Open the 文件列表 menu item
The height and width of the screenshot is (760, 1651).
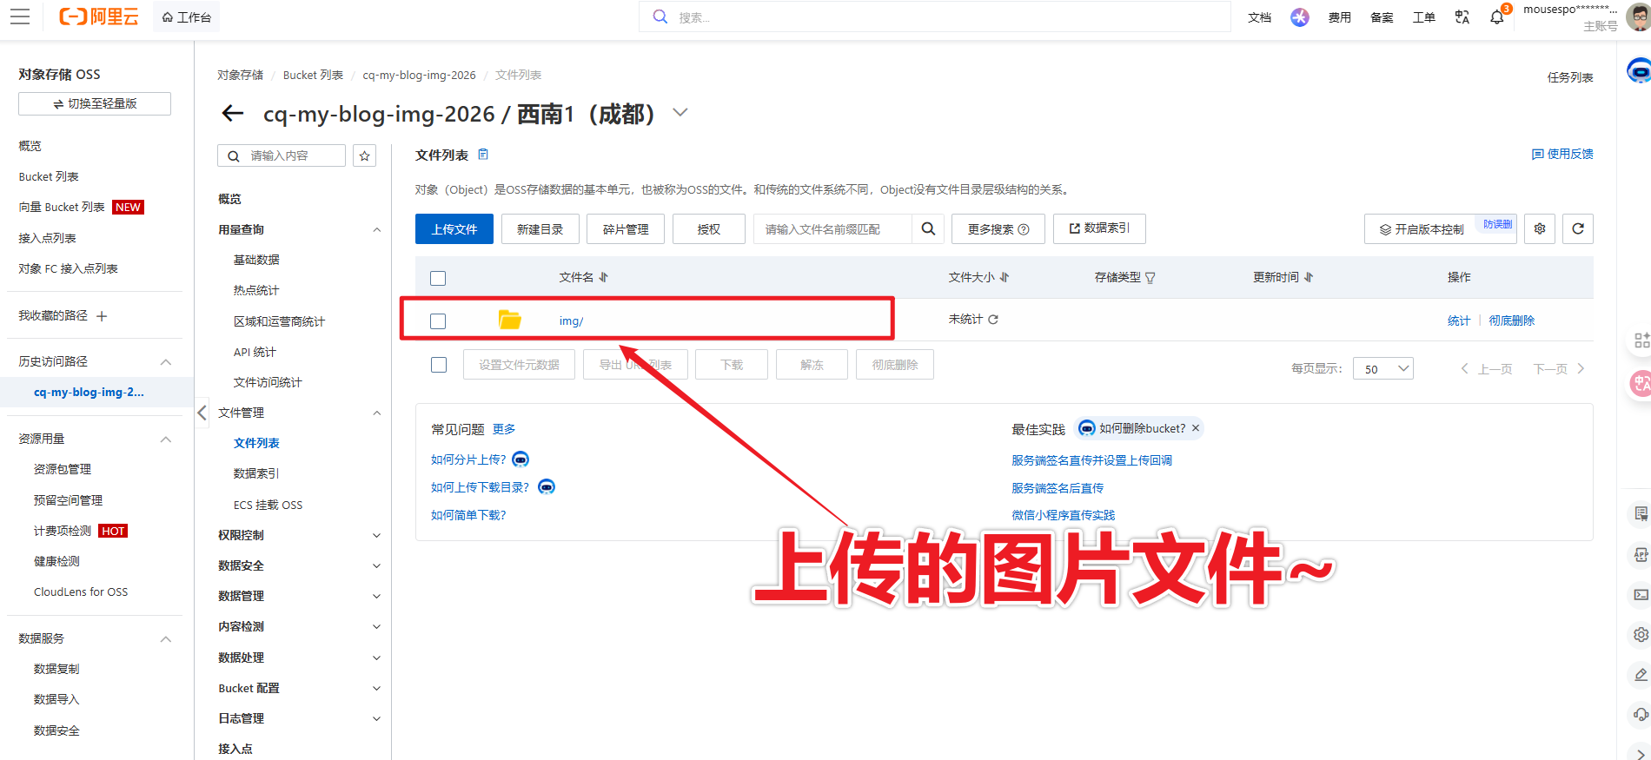pyautogui.click(x=256, y=443)
